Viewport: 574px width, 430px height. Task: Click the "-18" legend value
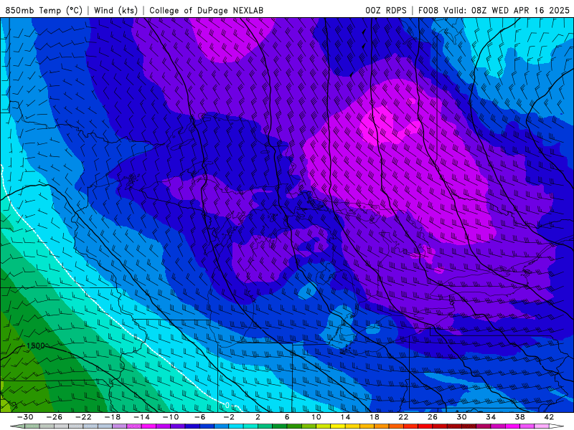point(113,417)
